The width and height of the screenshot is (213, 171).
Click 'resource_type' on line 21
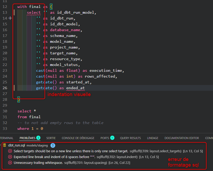coord(65,59)
